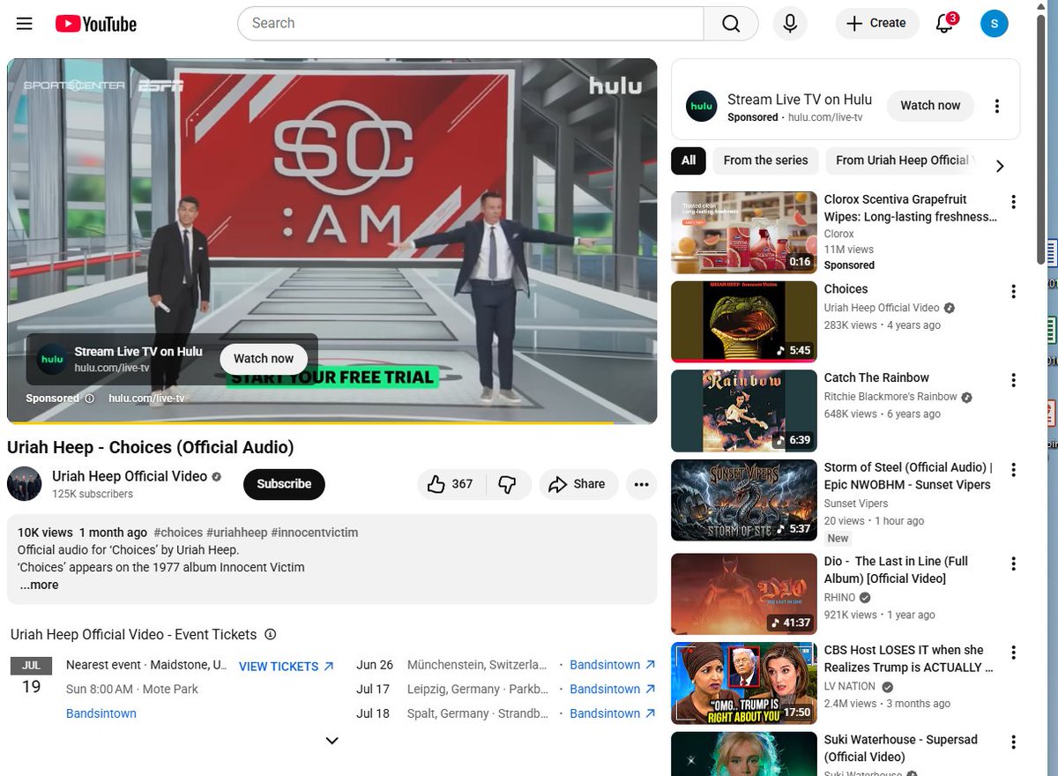
Task: Click the yellow video progress bar
Action: [332, 422]
